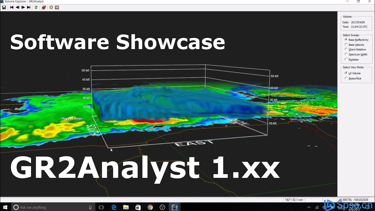Image resolution: width=375 pixels, height=211 pixels.
Task: Select the Rotation sweep option
Action: click(352, 59)
